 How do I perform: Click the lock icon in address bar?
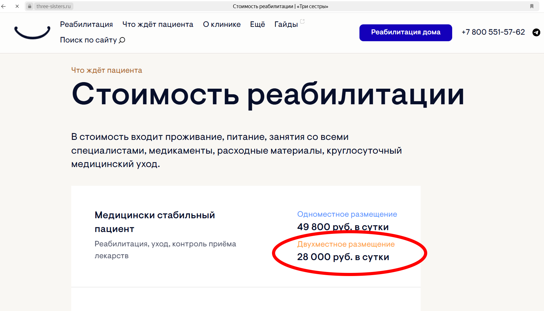30,6
